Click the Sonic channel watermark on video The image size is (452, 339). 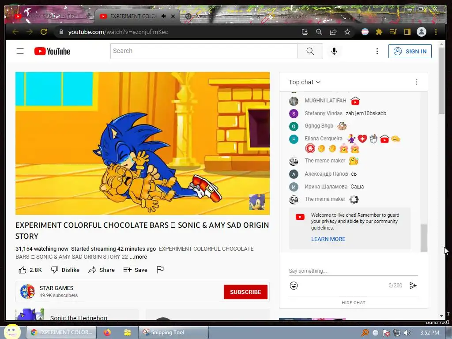[x=256, y=202]
